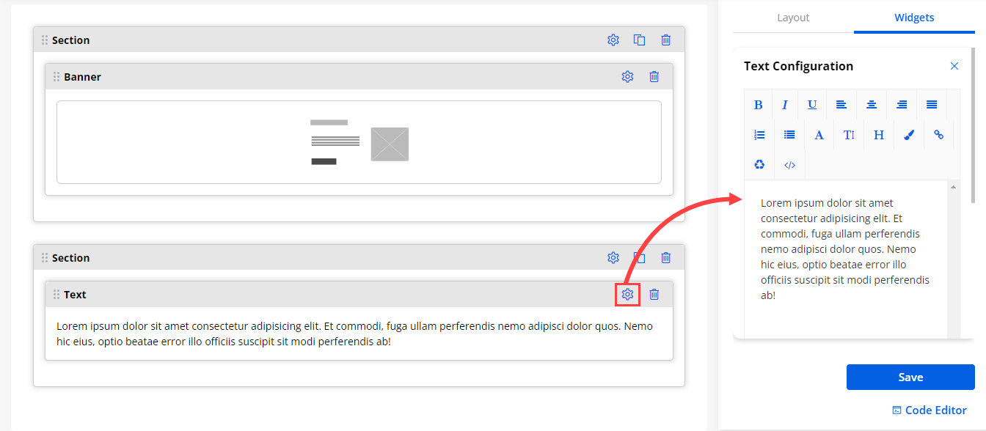Click the recycle clear-formatting icon
The height and width of the screenshot is (431, 986).
(x=759, y=165)
